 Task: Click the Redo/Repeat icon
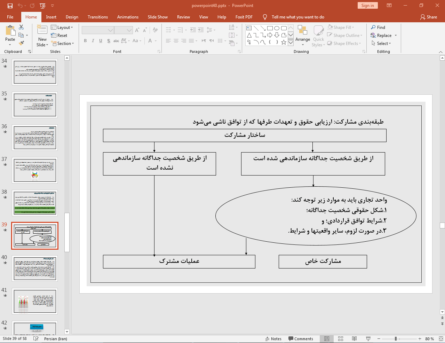pos(32,6)
